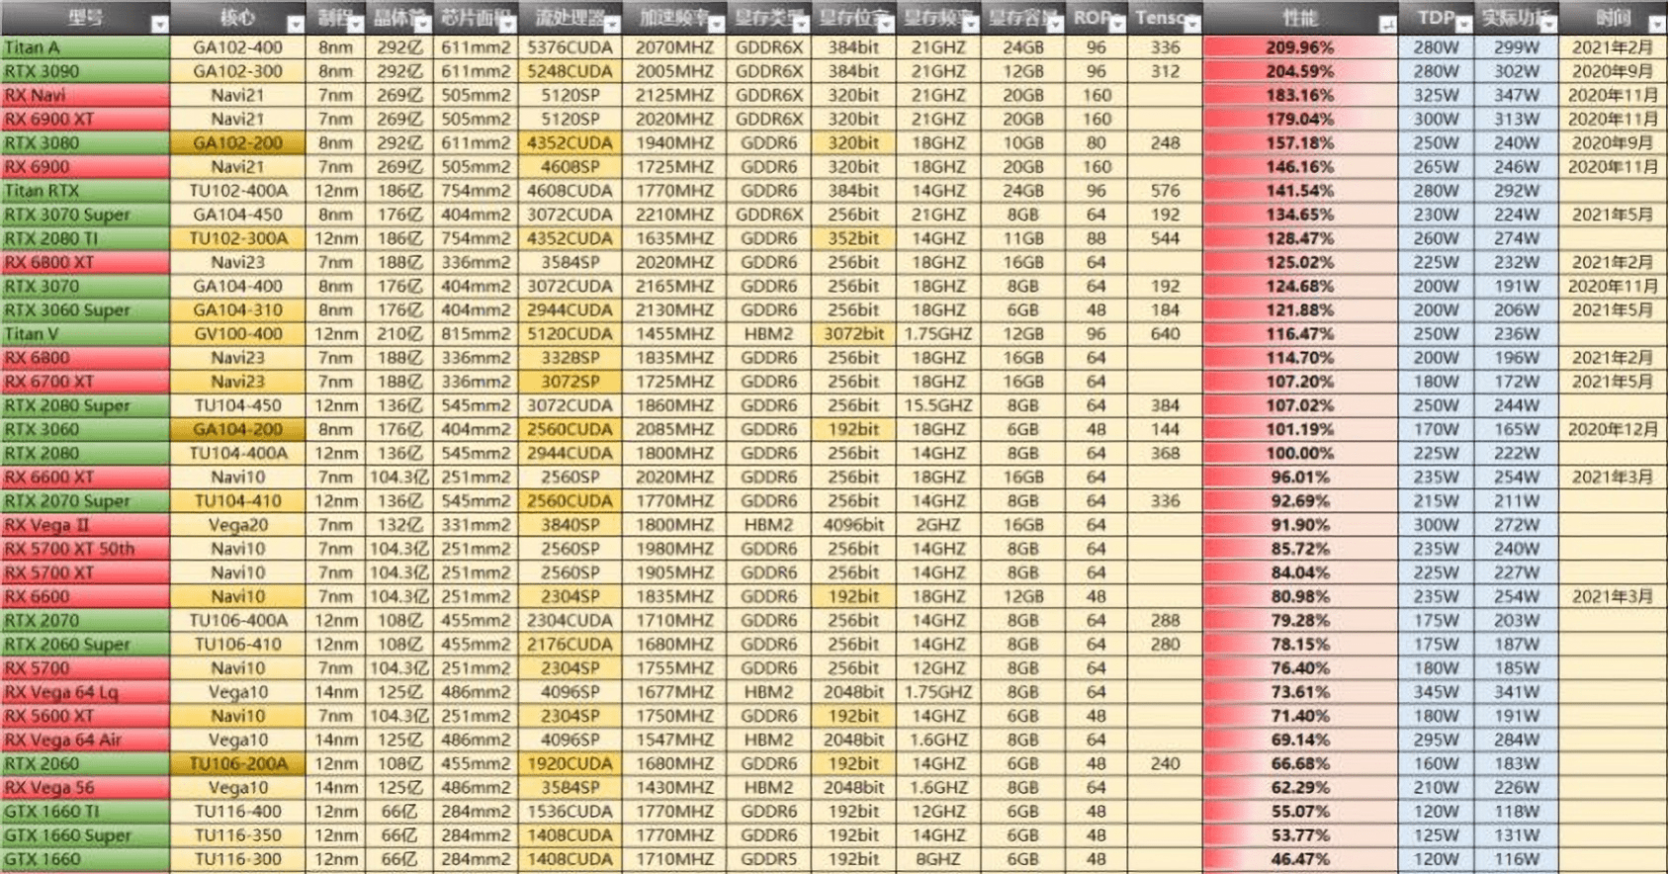Click the 576 Tensor count cell
Screen dimensions: 1670x874
click(x=1165, y=191)
